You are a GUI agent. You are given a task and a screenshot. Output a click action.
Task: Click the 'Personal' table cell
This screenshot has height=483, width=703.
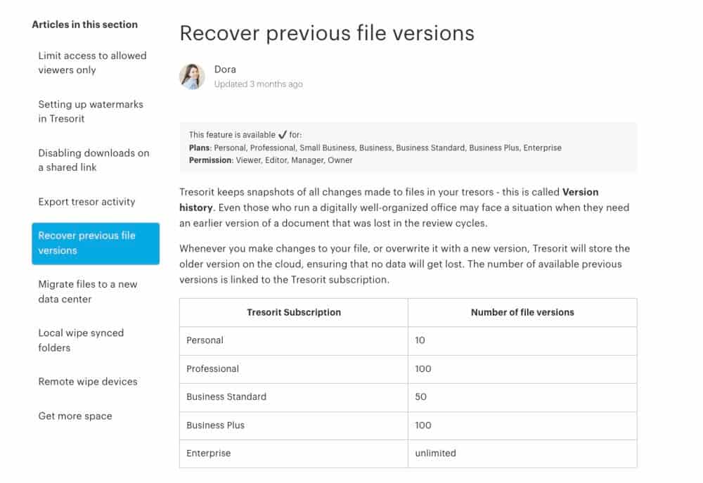tap(294, 341)
